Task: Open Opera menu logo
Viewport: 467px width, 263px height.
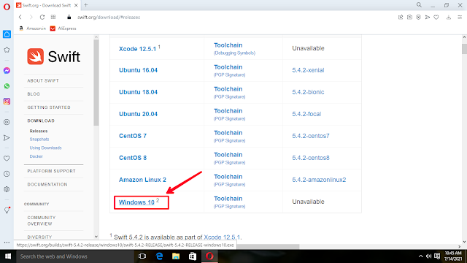Action: (7, 7)
